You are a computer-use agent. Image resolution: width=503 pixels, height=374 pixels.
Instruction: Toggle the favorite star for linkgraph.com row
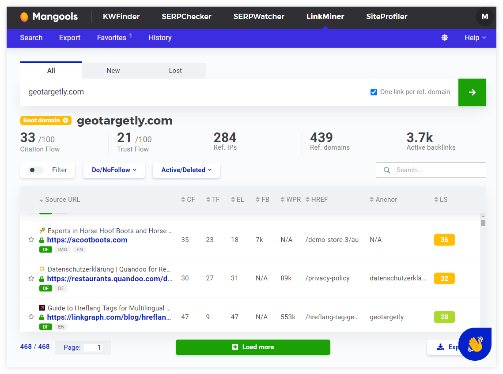point(31,317)
